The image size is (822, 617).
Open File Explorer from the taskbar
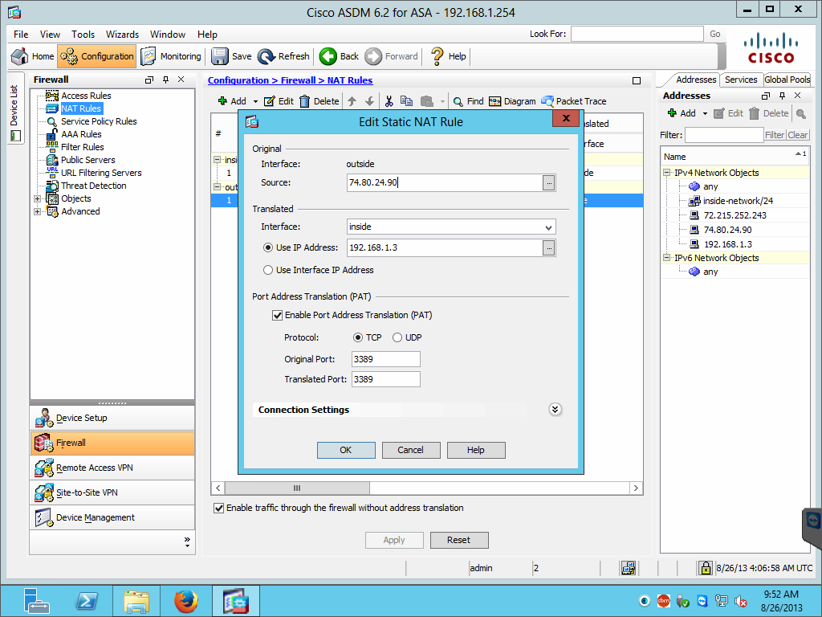[136, 601]
